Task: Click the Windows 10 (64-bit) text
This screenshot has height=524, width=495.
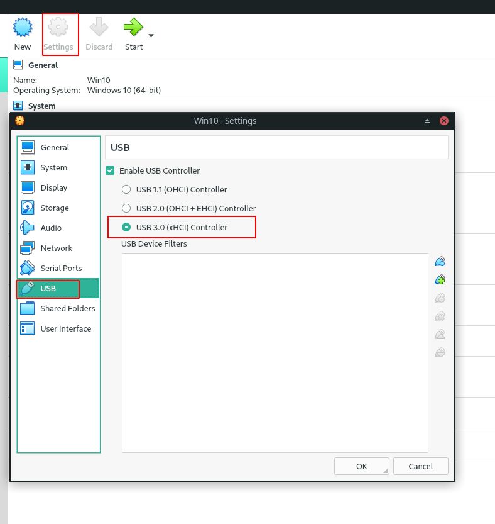Action: pos(124,90)
